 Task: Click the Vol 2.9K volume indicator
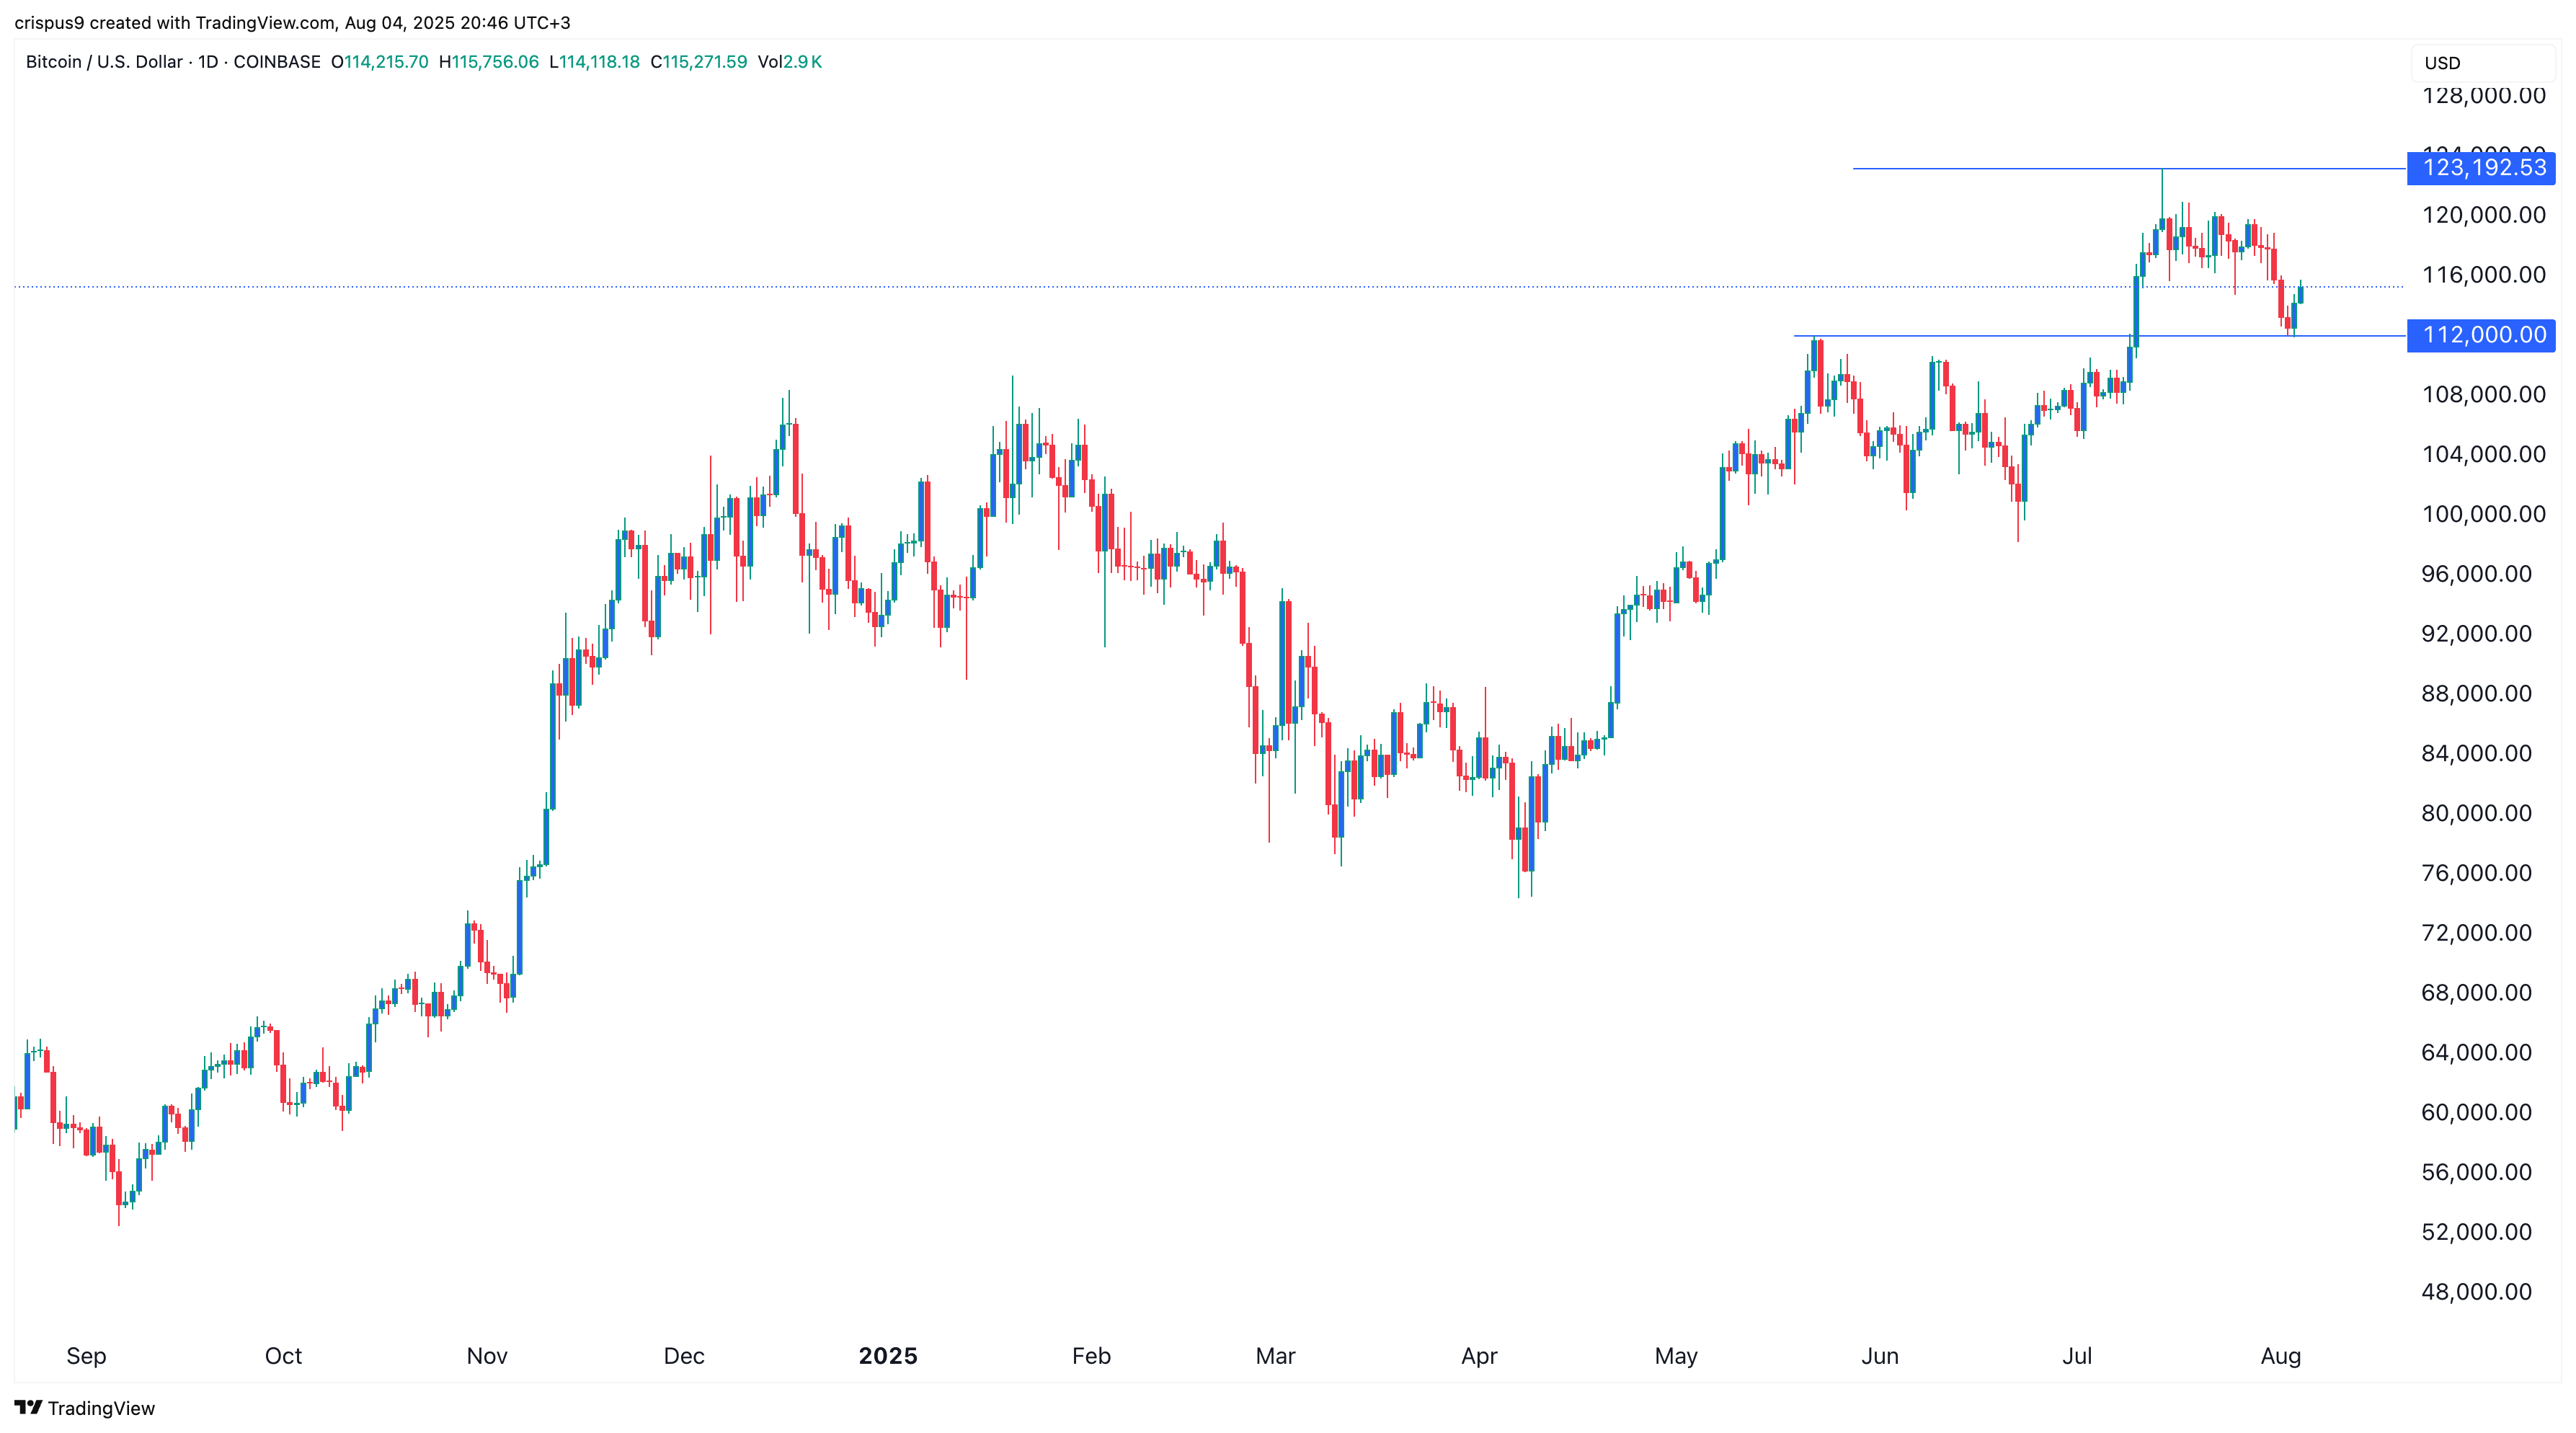click(789, 62)
